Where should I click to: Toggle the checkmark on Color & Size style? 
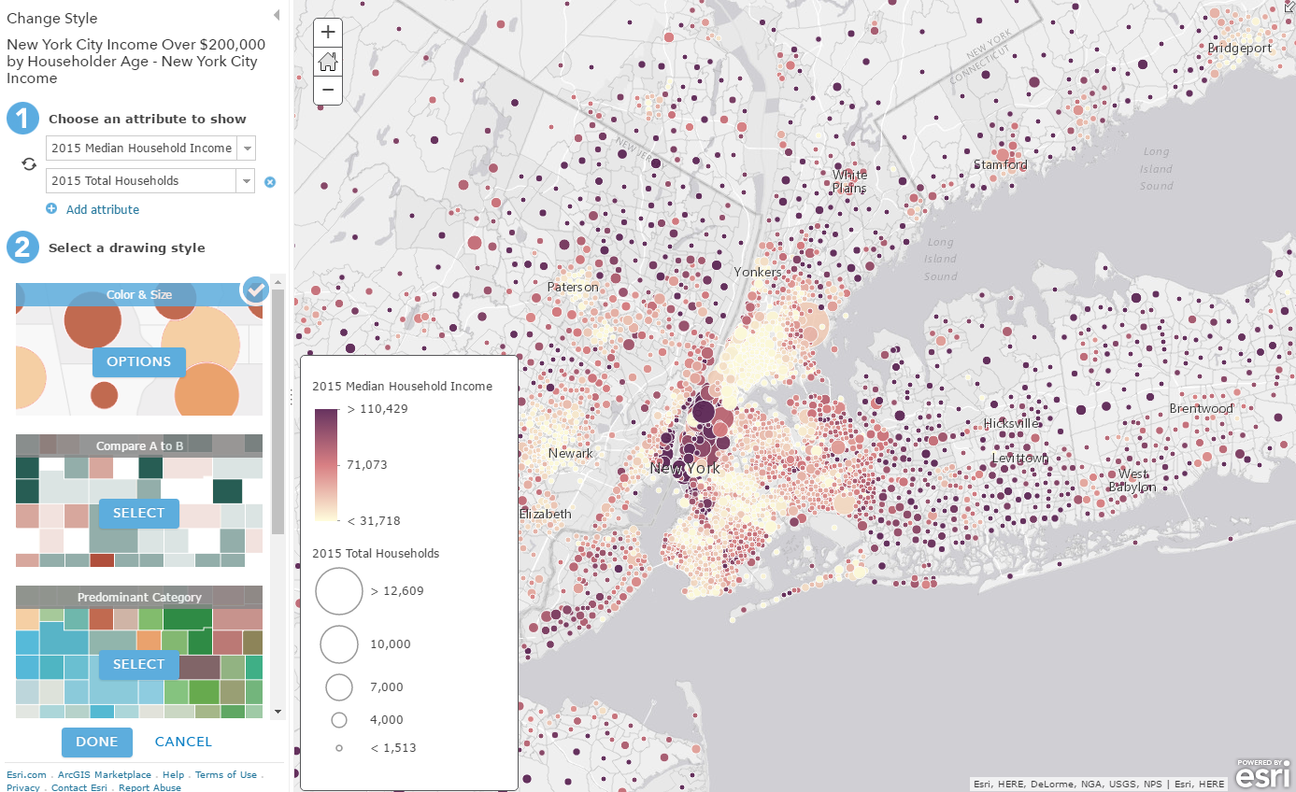(x=255, y=290)
